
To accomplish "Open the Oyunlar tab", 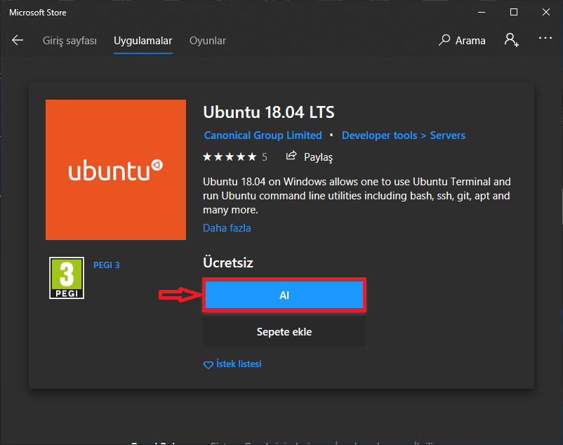I will [208, 41].
